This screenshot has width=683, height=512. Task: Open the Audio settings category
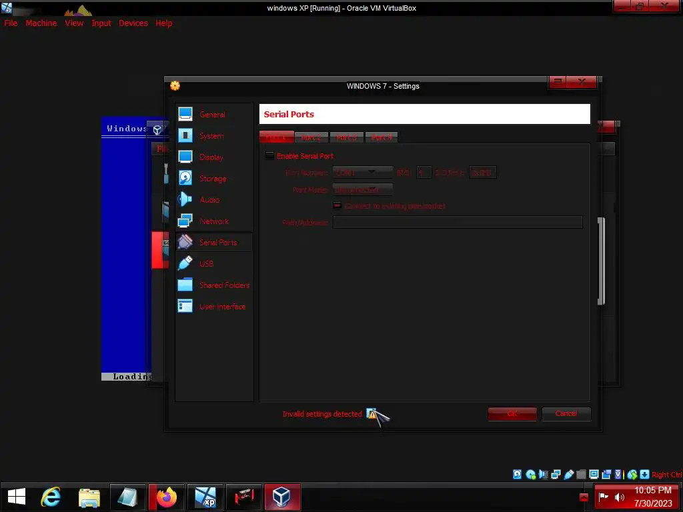pos(213,199)
